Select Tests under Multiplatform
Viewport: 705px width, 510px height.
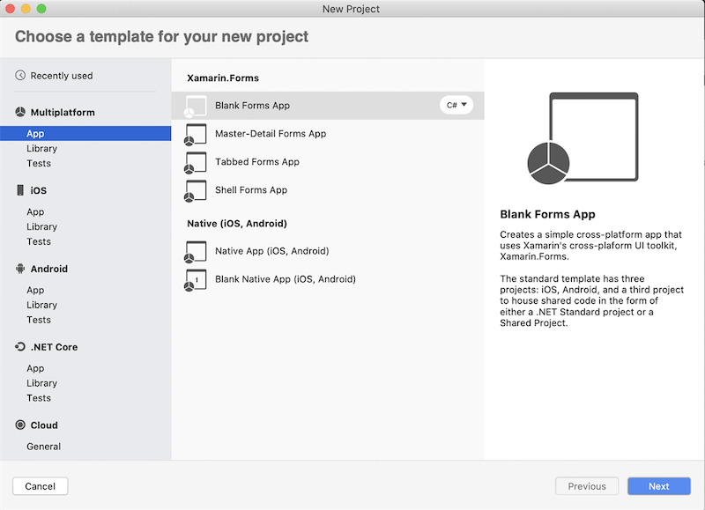click(39, 163)
